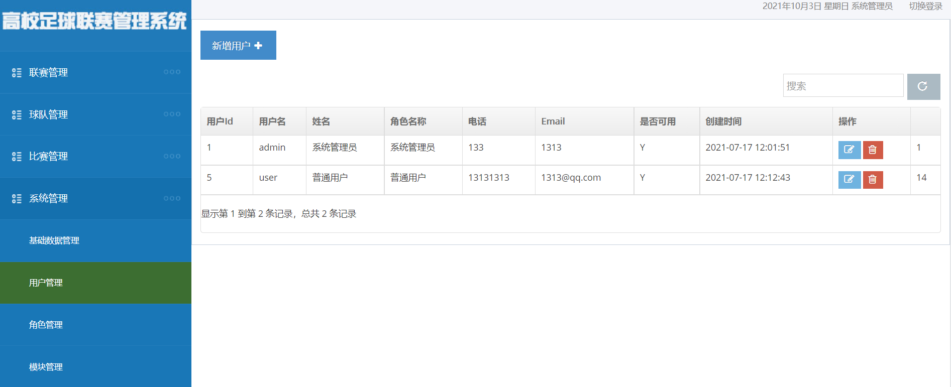951x387 pixels.
Task: Expand 球队管理 via its three-dot indicator
Action: 172,114
